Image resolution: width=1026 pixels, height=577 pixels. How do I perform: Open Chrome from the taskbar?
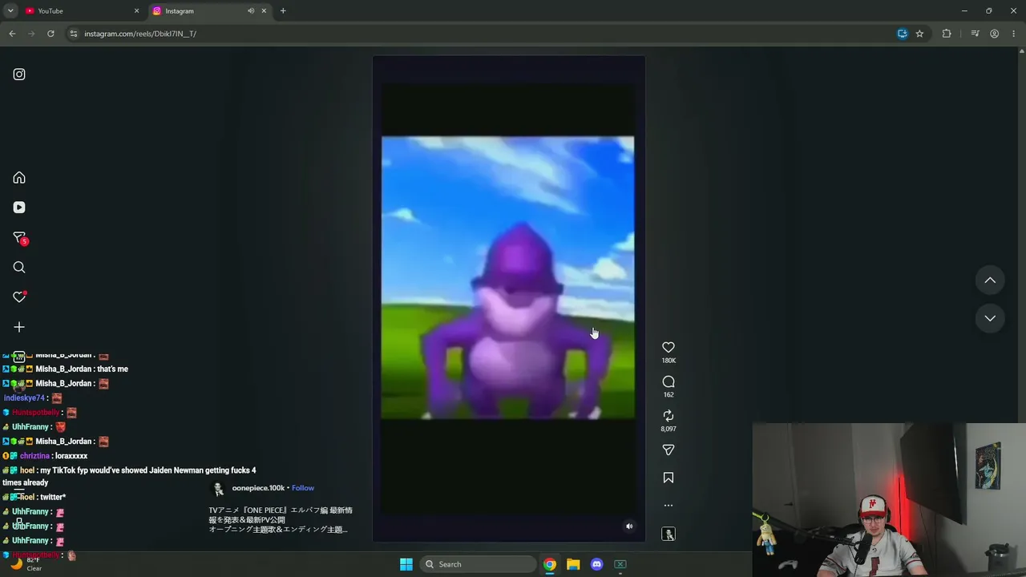coord(550,564)
